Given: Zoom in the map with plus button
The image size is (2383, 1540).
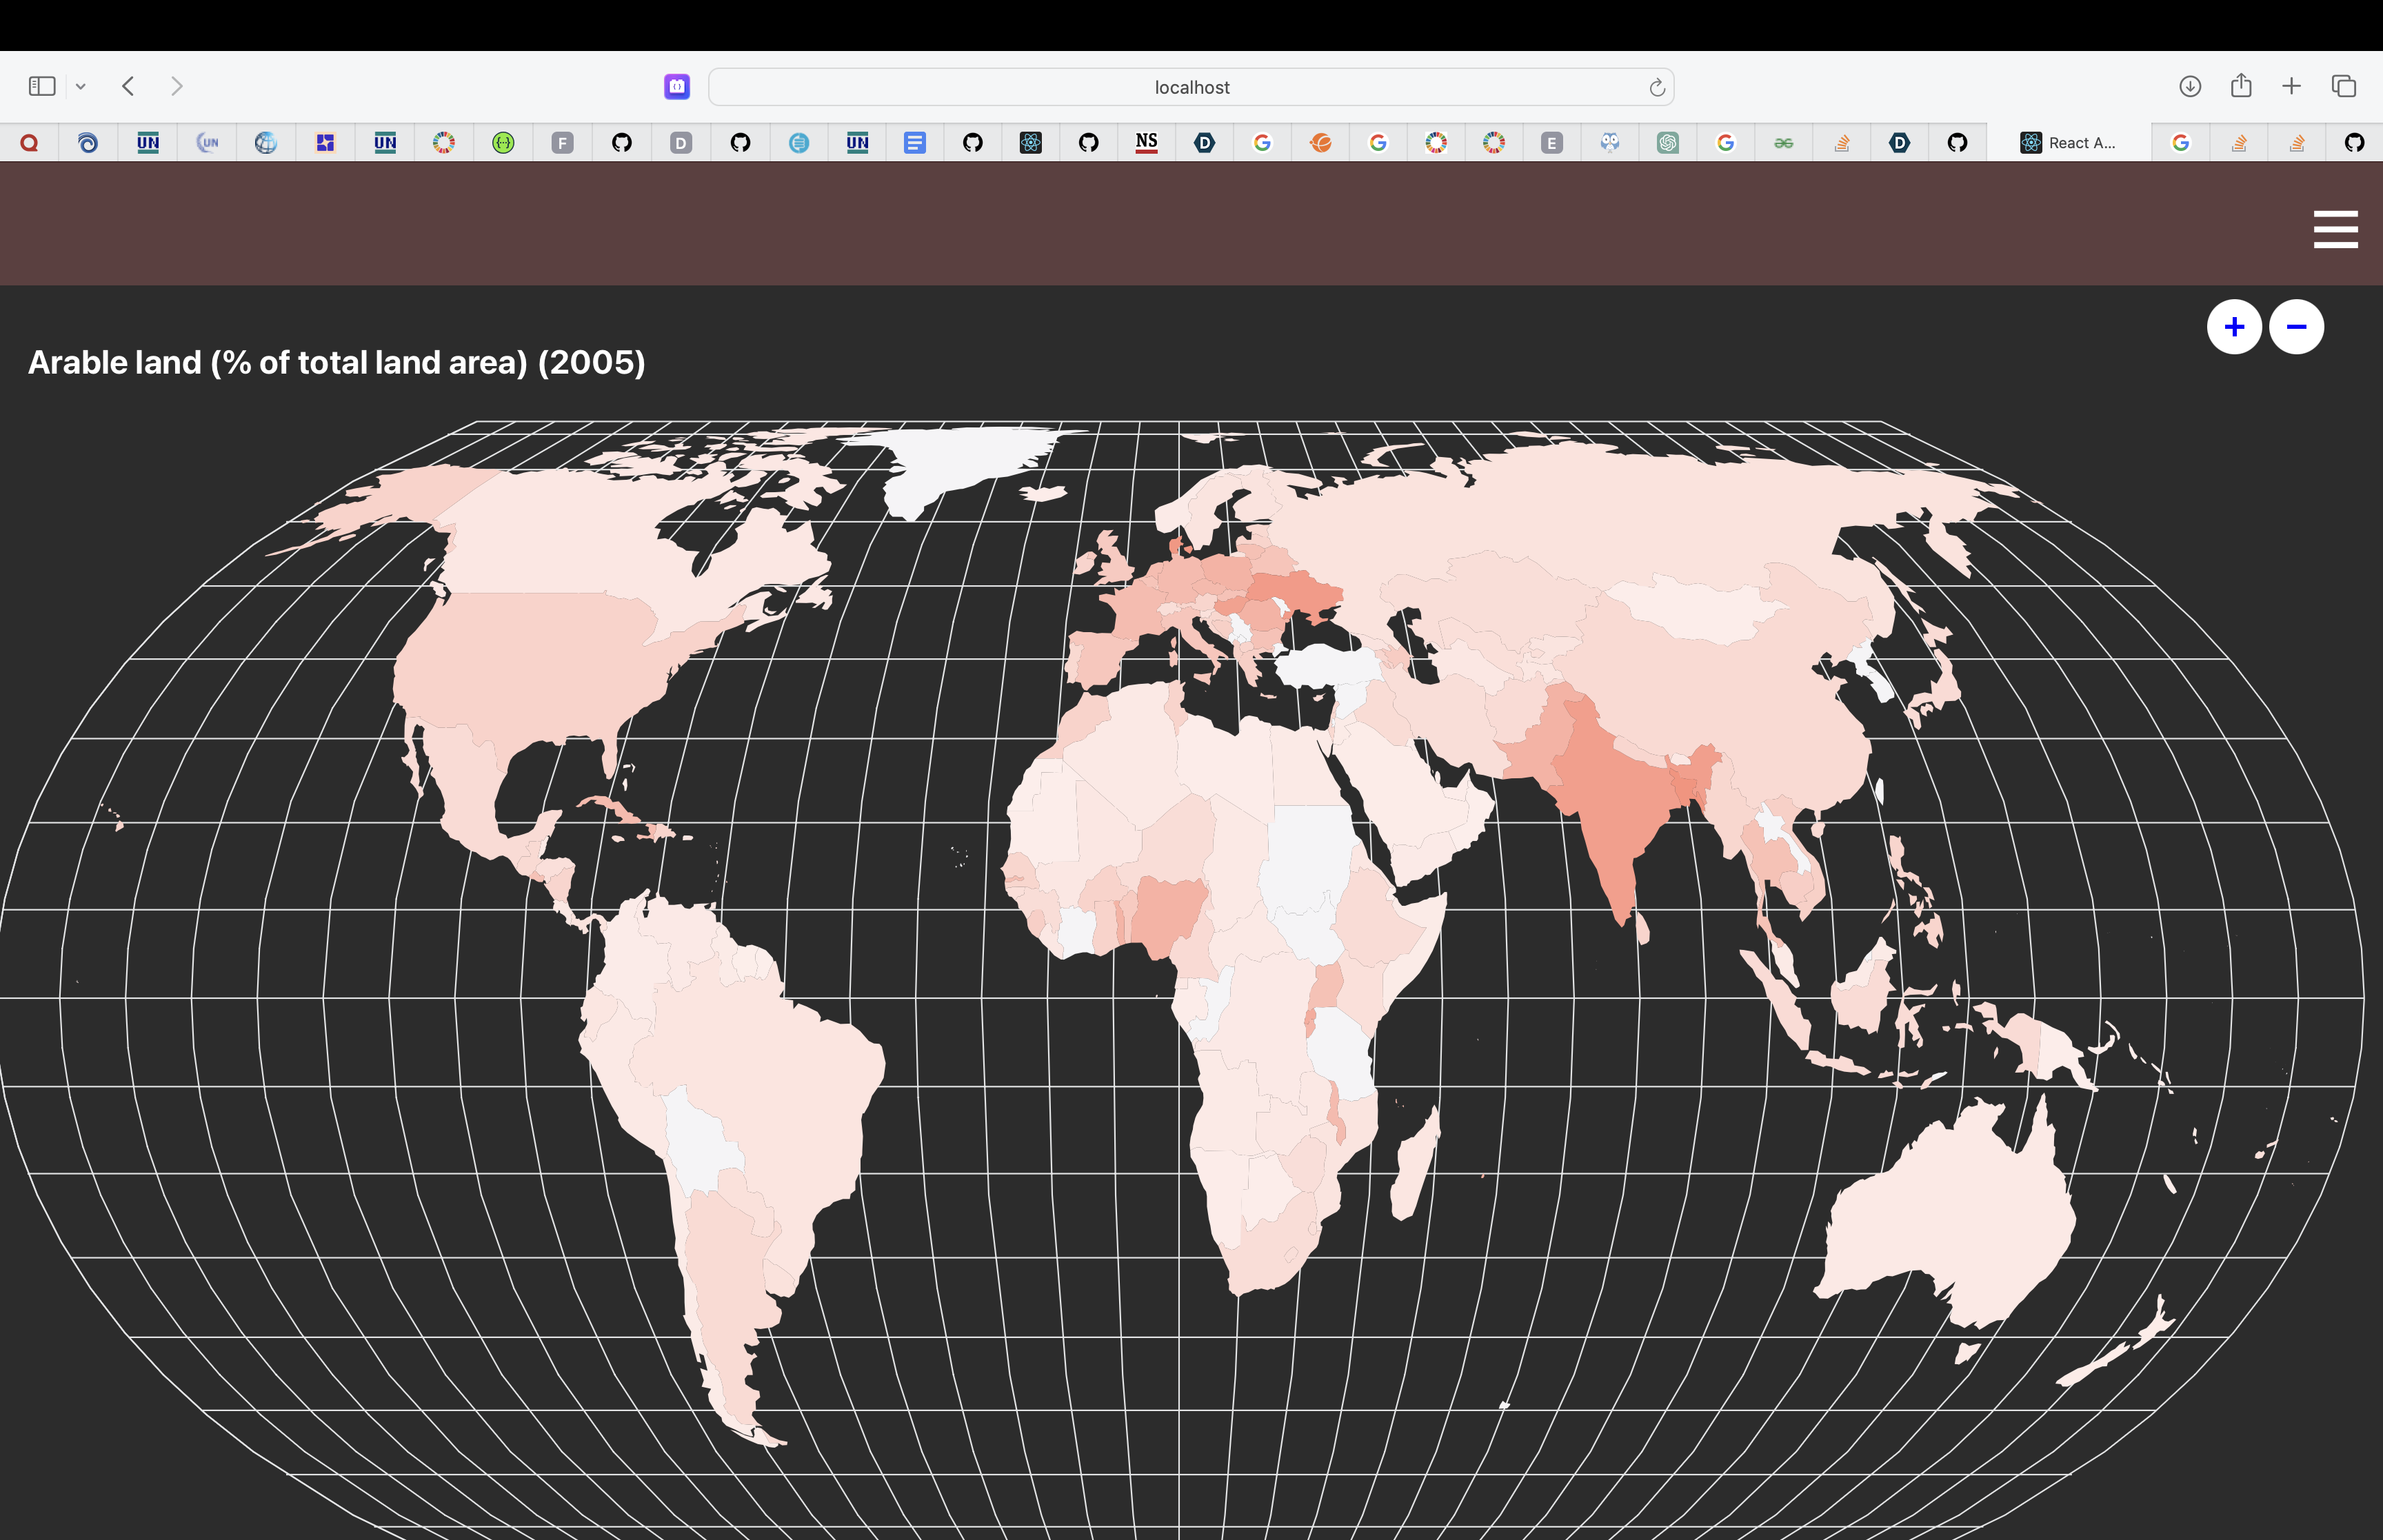Looking at the screenshot, I should click(x=2234, y=327).
